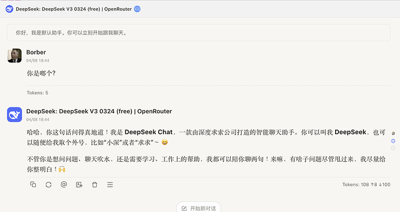This screenshot has width=400, height=212.
Task: Click the reply paragraph starting 不管你是想问问题
Action: click(x=206, y=164)
